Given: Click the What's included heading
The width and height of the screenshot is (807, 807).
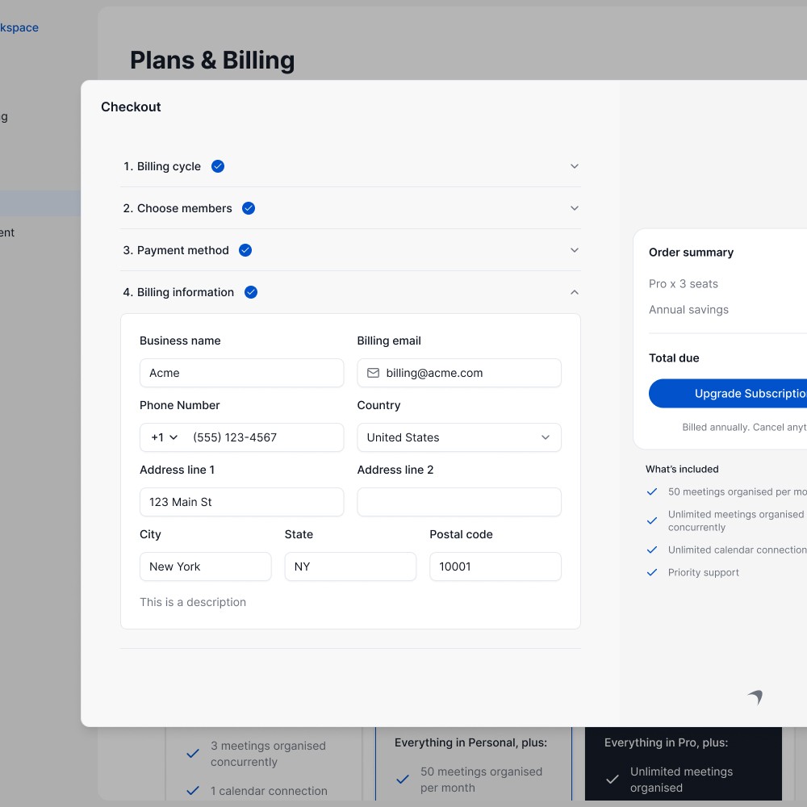Looking at the screenshot, I should (682, 469).
